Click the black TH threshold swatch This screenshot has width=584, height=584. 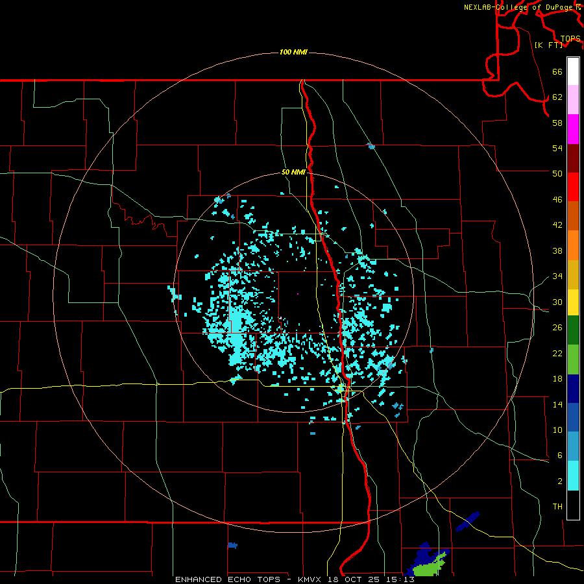[573, 505]
